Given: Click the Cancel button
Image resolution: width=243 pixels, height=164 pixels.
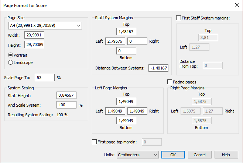Looking at the screenshot, I should point(199,155).
